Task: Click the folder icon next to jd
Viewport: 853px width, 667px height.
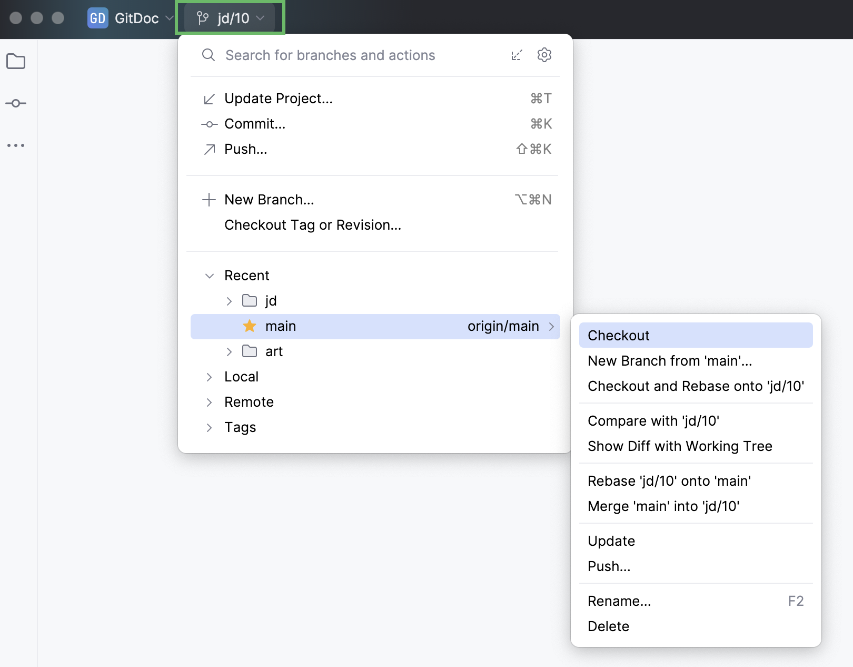Action: 248,300
